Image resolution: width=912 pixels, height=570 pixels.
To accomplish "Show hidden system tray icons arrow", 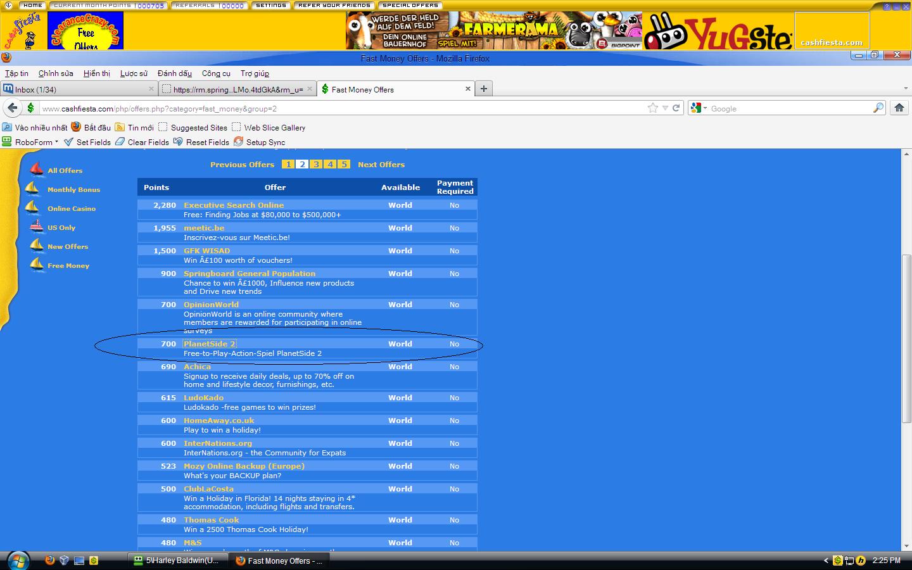I will (x=826, y=560).
